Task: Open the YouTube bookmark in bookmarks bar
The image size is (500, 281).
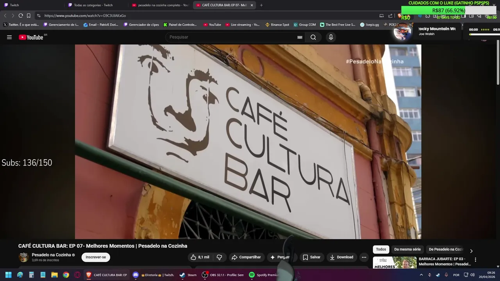Action: tap(212, 25)
